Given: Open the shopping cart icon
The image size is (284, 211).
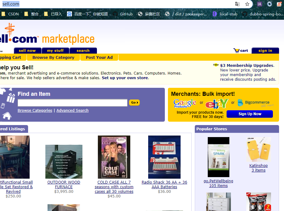Looking at the screenshot, I should pyautogui.click(x=236, y=51).
